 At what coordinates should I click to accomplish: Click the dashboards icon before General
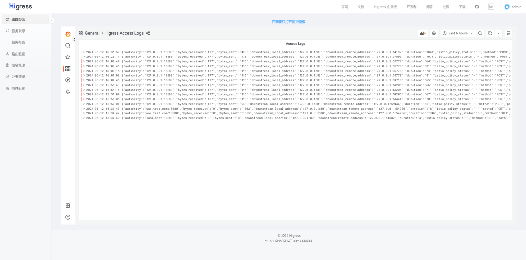(81, 33)
